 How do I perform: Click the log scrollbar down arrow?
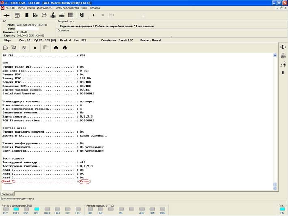coord(275,188)
